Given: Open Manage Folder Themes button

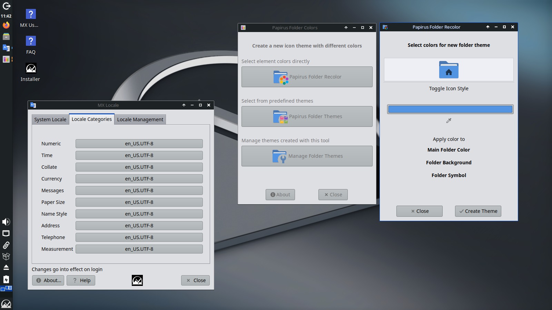Looking at the screenshot, I should (307, 156).
